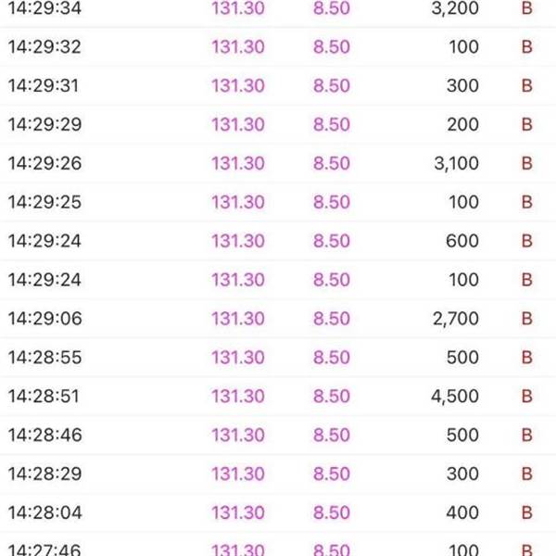Select the 8.50 change in the 14:29:06 row
This screenshot has height=556, width=556.
(x=332, y=320)
